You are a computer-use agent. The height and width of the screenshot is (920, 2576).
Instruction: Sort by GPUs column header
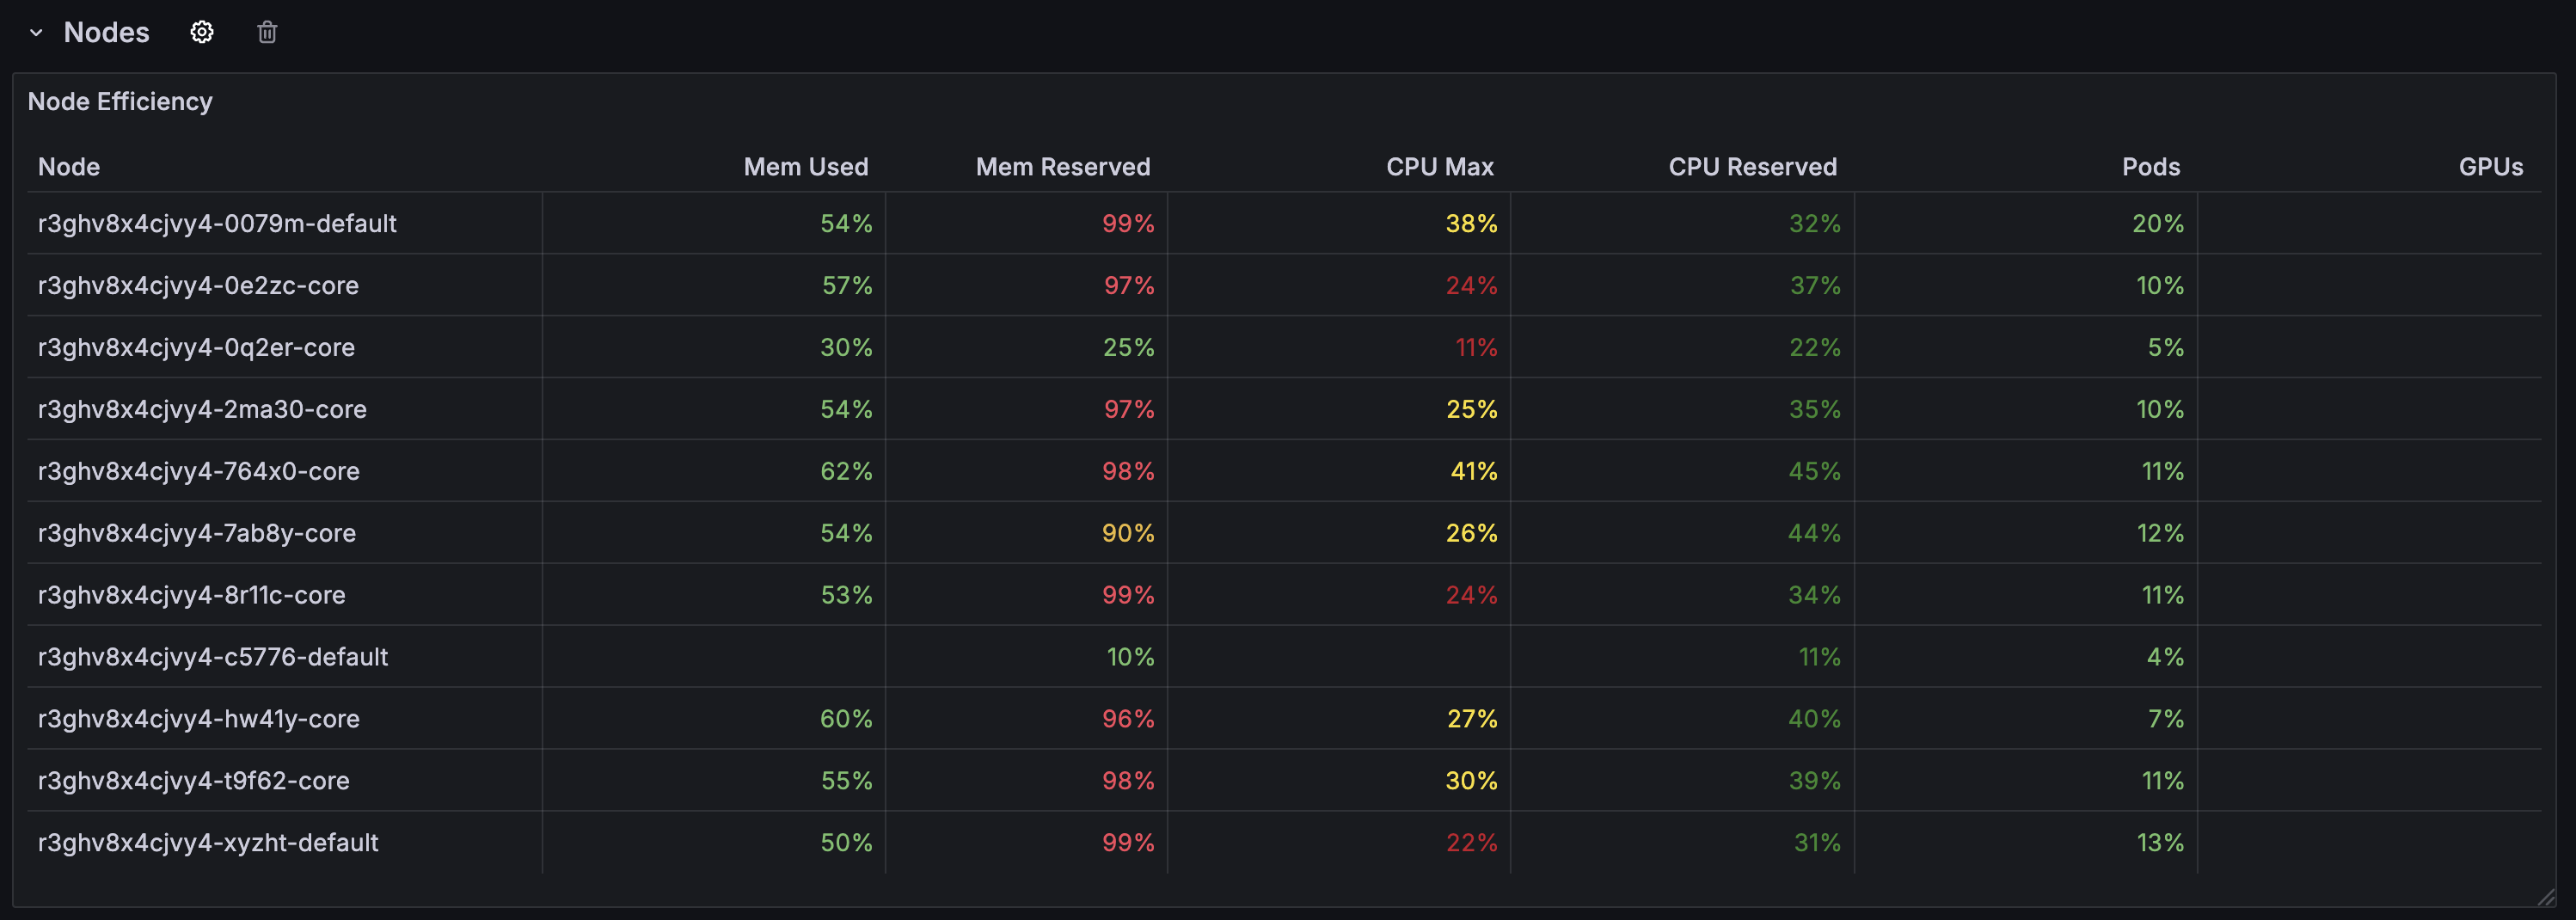click(2491, 166)
